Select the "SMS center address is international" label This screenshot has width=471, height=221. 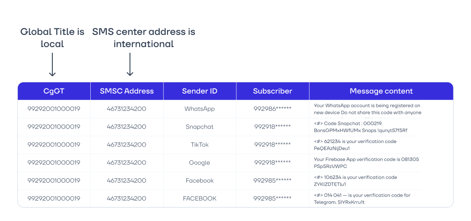(x=143, y=38)
